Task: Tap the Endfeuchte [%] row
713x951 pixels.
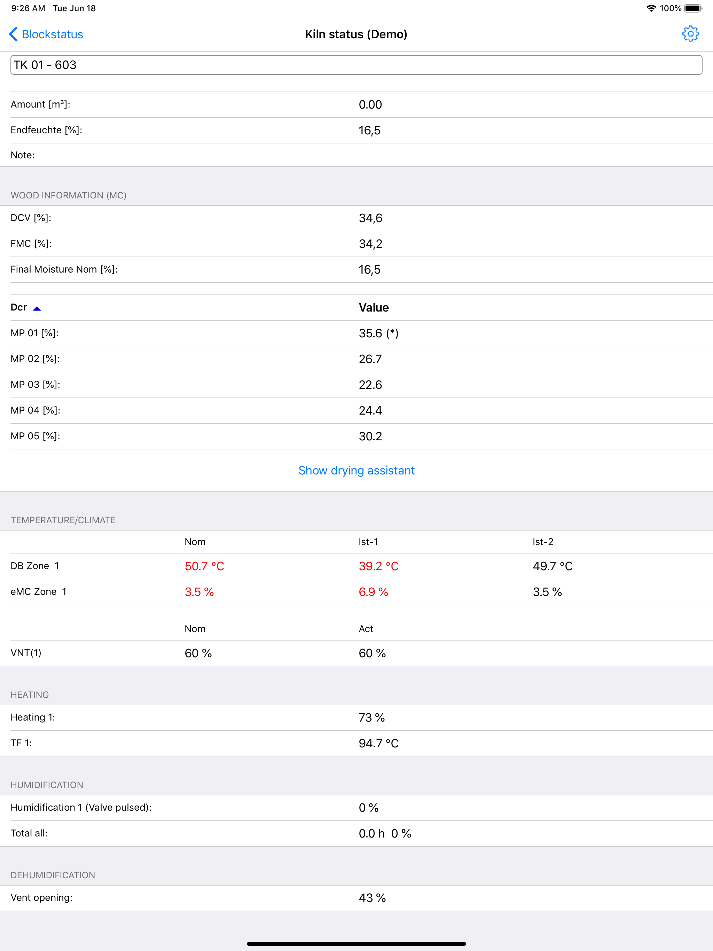Action: point(356,130)
